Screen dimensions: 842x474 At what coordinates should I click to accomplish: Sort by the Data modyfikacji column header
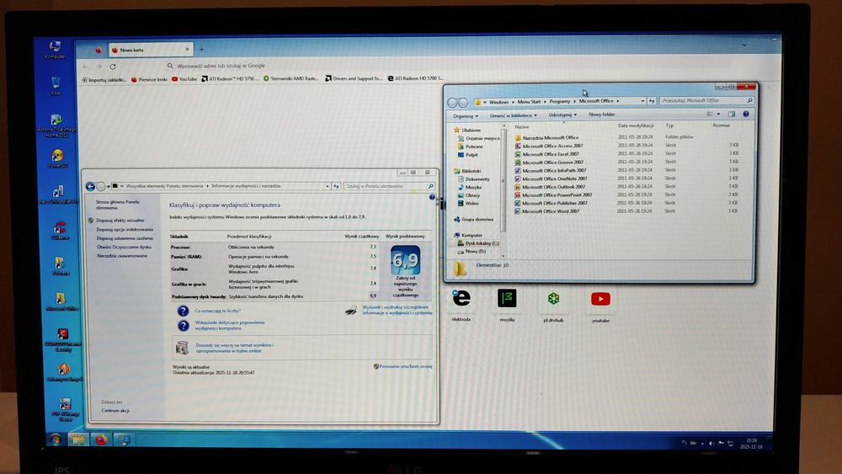click(x=635, y=125)
